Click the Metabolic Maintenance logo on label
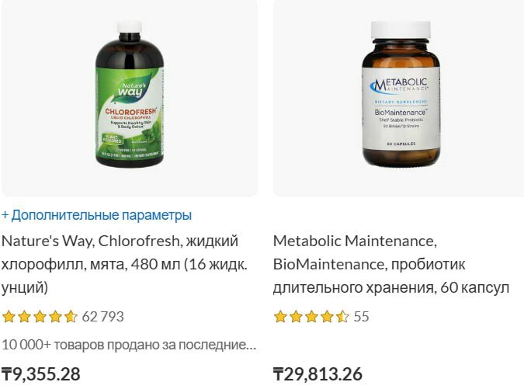 (x=399, y=85)
